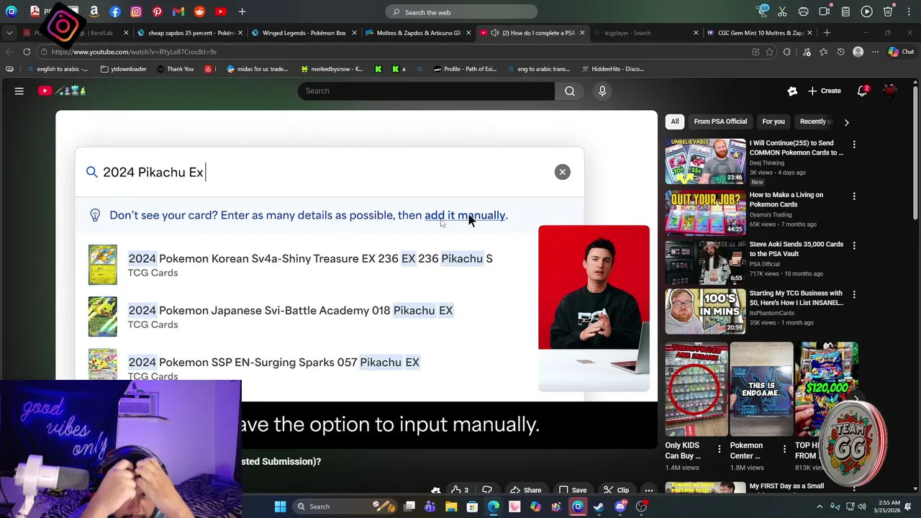Reload the page with the refresh icon
The width and height of the screenshot is (921, 518).
pyautogui.click(x=27, y=52)
